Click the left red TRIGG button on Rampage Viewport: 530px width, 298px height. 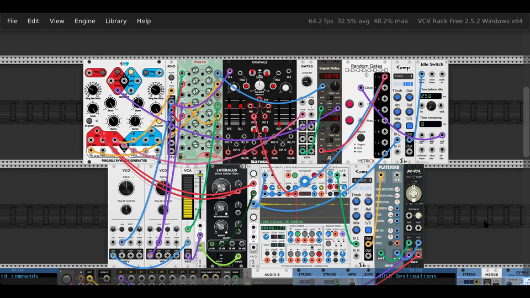(246, 86)
